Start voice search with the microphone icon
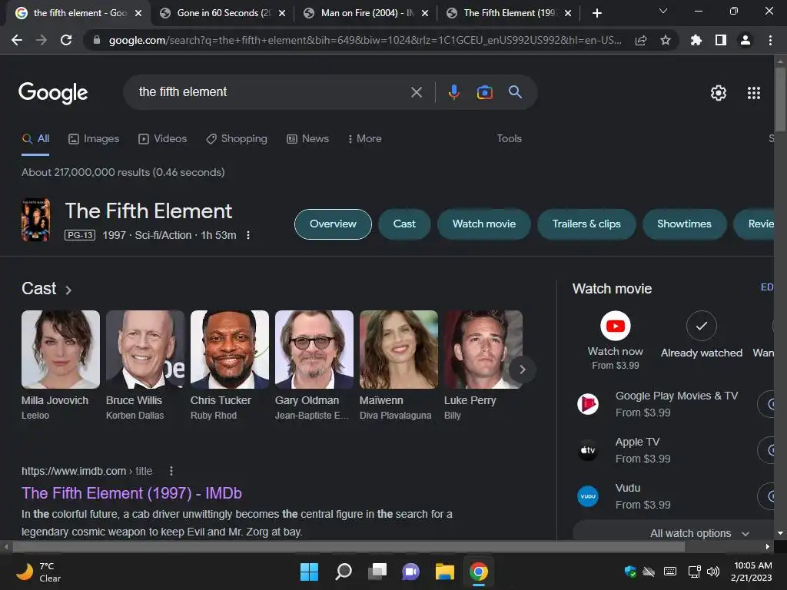Viewport: 787px width, 590px height. [x=453, y=92]
